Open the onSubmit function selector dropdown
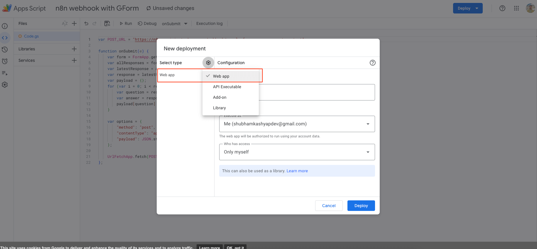537x249 pixels. tap(175, 24)
